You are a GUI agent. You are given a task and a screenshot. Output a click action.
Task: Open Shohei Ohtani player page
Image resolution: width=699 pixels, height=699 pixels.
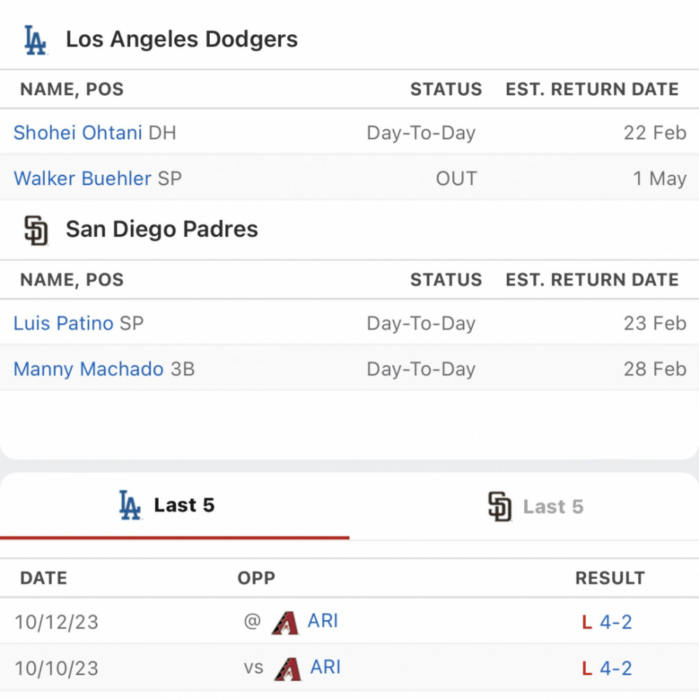(78, 133)
